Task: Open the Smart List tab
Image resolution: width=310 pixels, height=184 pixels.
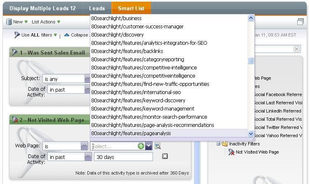Action: click(131, 8)
